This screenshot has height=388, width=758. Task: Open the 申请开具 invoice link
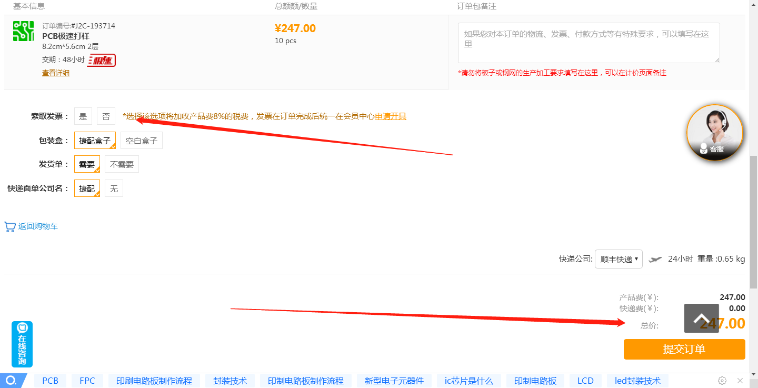coord(390,116)
